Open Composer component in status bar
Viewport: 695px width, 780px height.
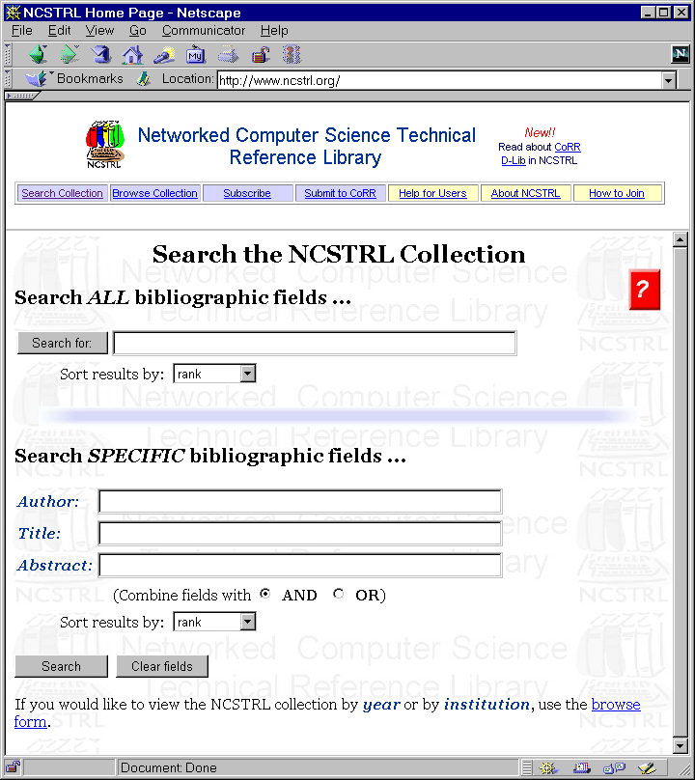click(648, 768)
